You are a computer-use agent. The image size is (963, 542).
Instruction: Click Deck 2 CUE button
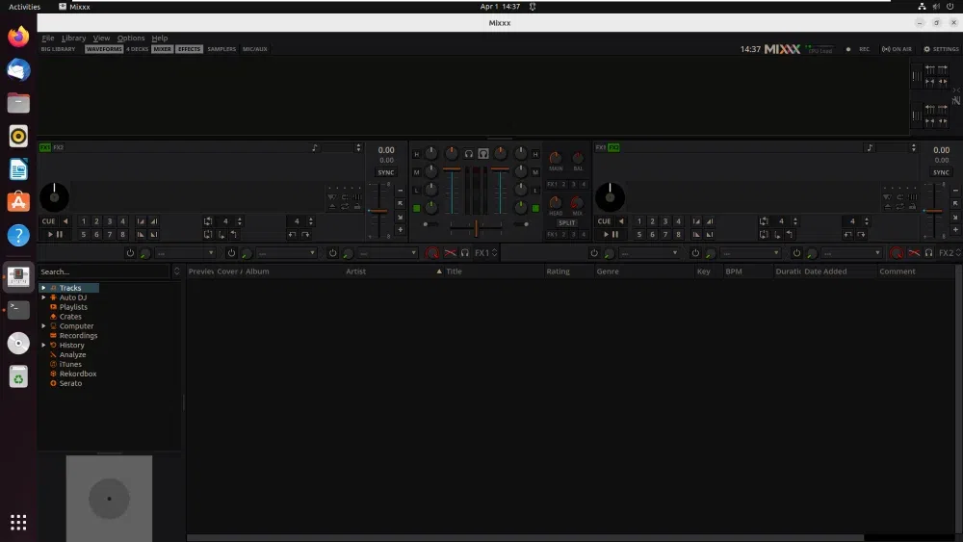point(605,221)
